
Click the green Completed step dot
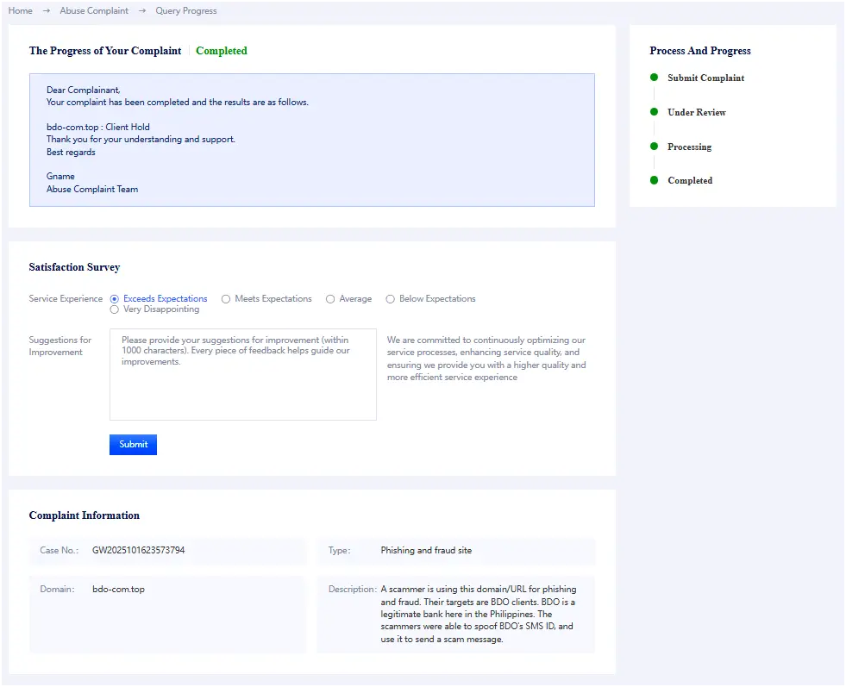654,180
